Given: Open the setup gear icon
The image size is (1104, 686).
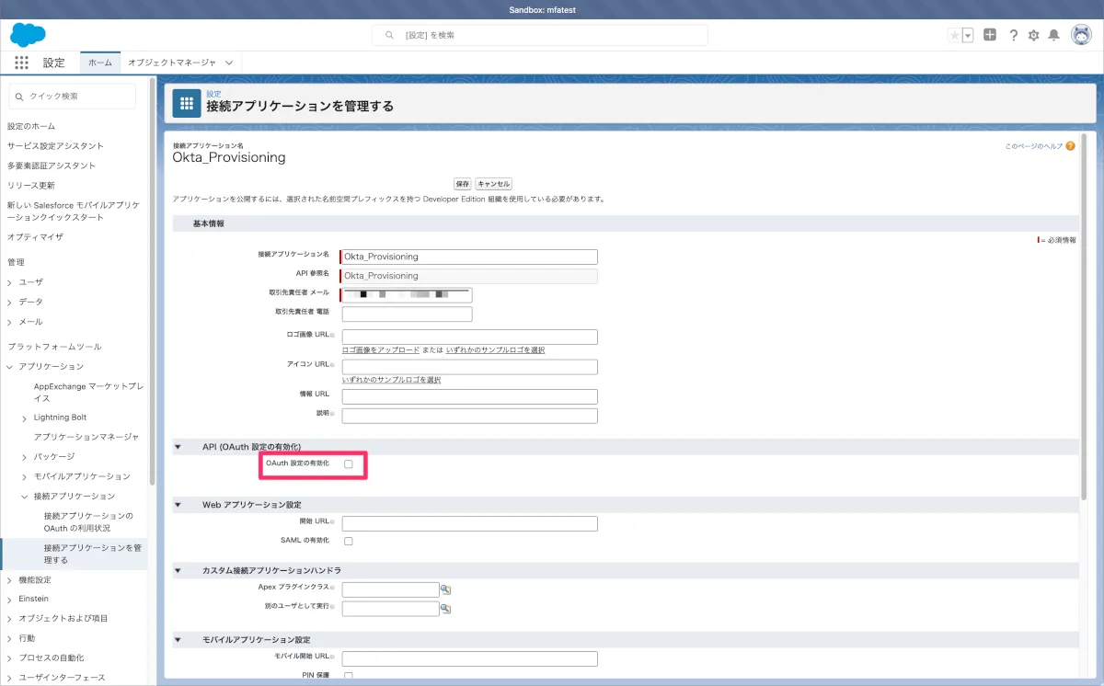Looking at the screenshot, I should (1033, 35).
